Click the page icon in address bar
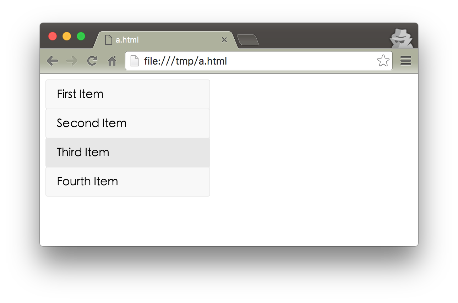Screen dimensions: 458x303 pyautogui.click(x=135, y=61)
